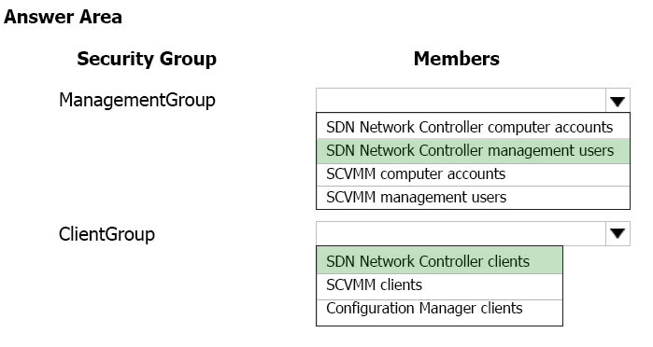Select SDN Network Controller clients option

(x=439, y=261)
